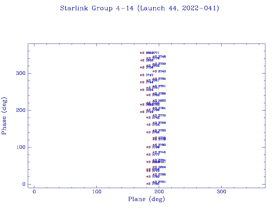Select the S 3724 label
Image resolution: width=279 pixels, height=209 pixels.
pos(154,125)
